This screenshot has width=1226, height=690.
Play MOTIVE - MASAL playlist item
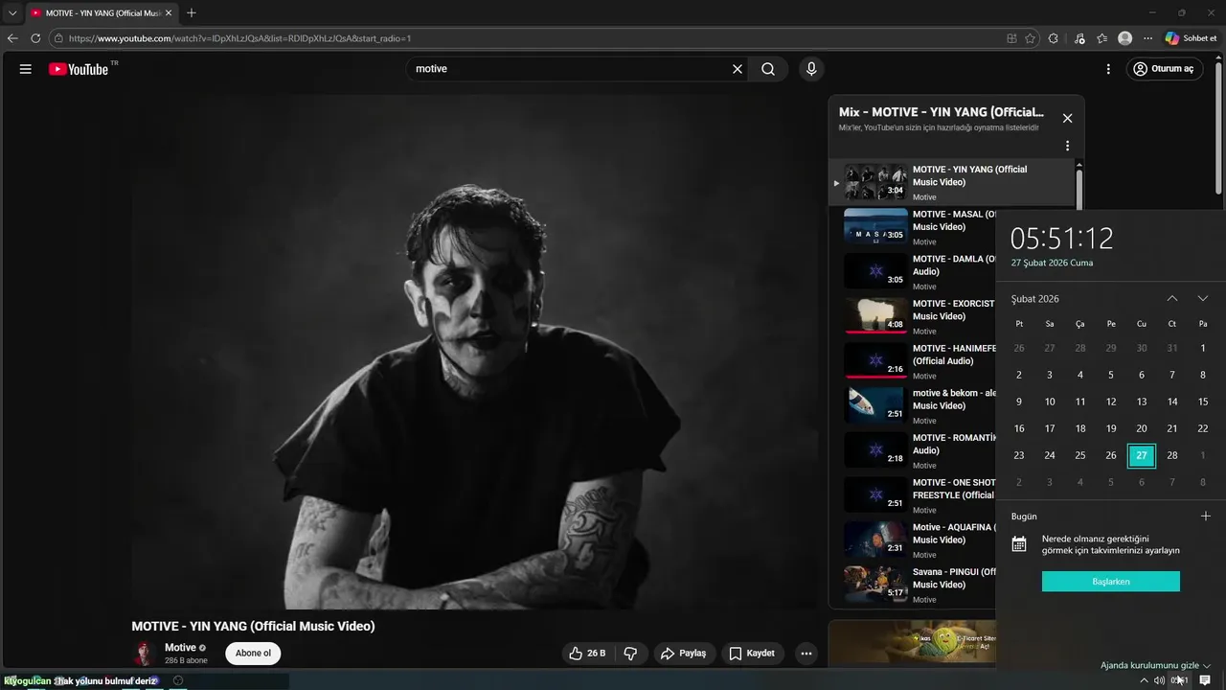tap(913, 227)
